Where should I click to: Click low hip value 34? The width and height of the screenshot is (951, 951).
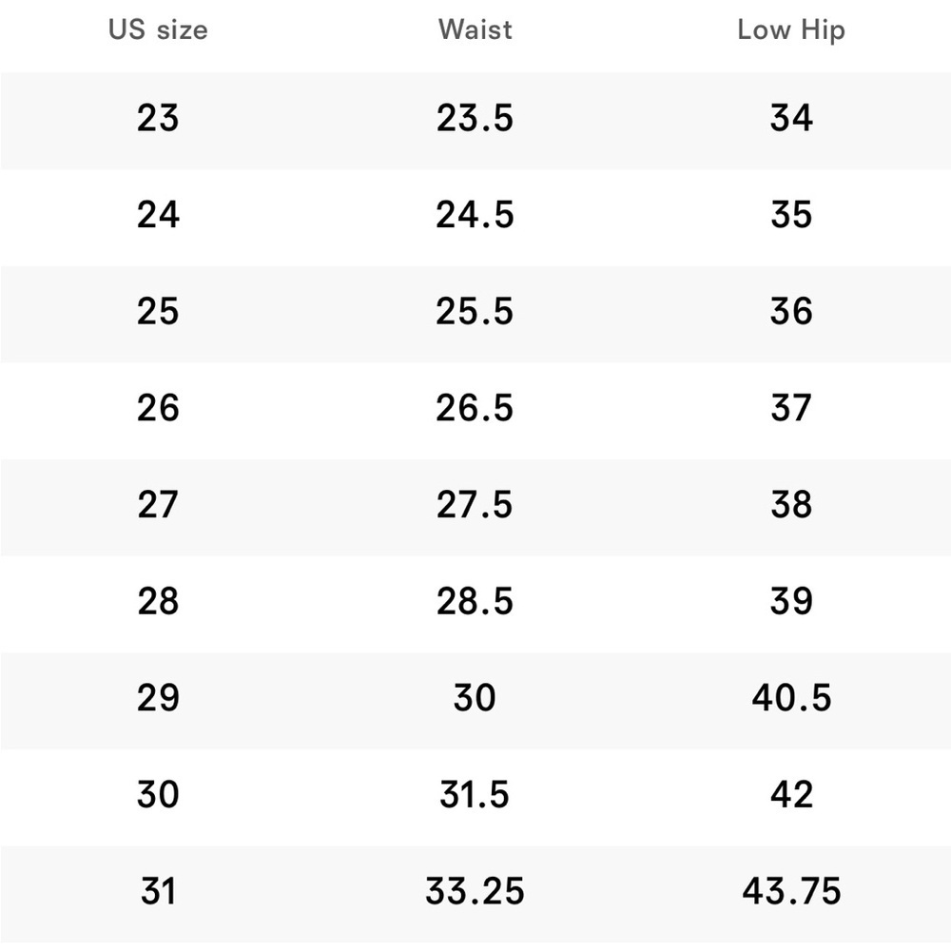(x=791, y=119)
